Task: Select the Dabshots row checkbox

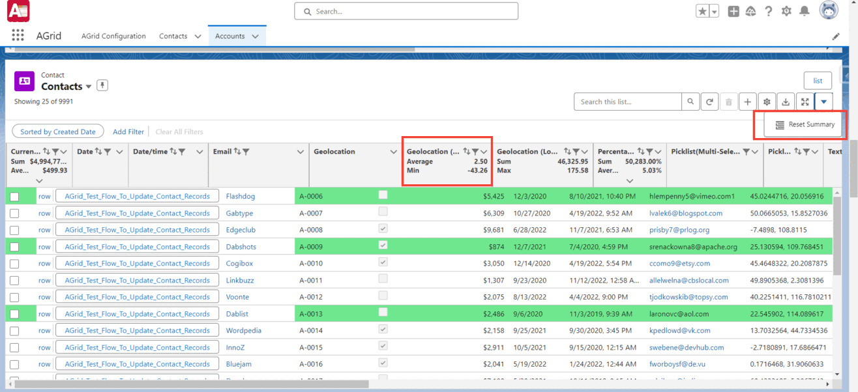Action: tap(14, 247)
